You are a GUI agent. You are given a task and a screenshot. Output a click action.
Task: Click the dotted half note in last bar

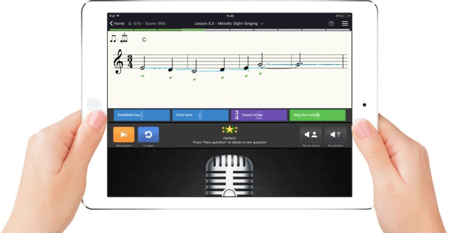299,65
